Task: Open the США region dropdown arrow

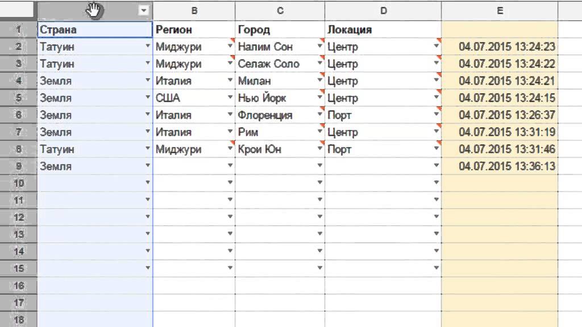Action: pos(230,98)
